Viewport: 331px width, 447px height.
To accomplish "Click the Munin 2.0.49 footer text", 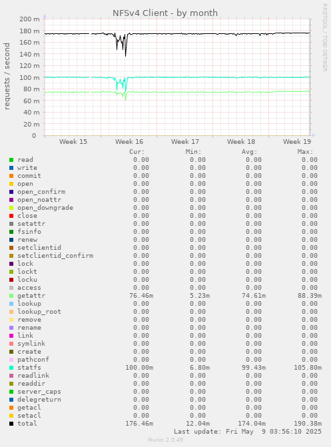I will click(165, 440).
